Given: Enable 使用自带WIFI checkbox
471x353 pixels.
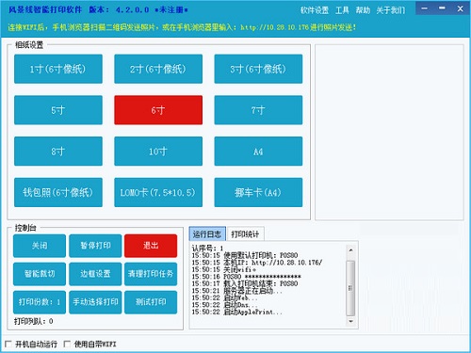Looking at the screenshot, I should [67, 344].
